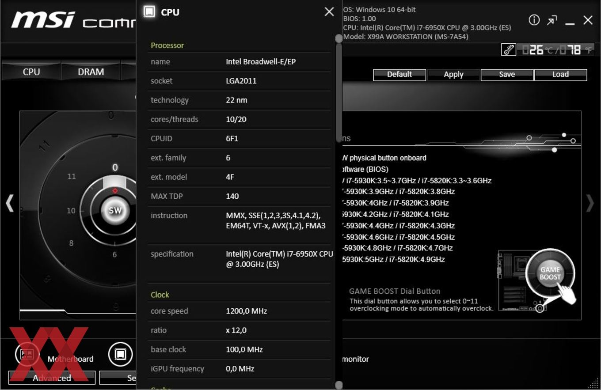Viewport: 601px width, 390px height.
Task: Click the 'BIOS: 1.00' info line
Action: 360,19
